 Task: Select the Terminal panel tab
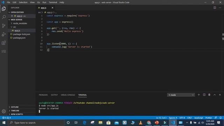tap(83, 95)
